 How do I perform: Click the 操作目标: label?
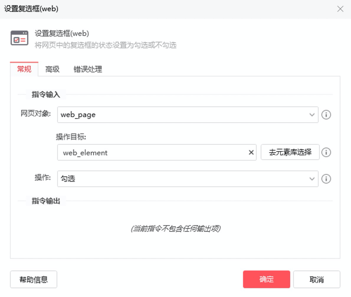71,136
